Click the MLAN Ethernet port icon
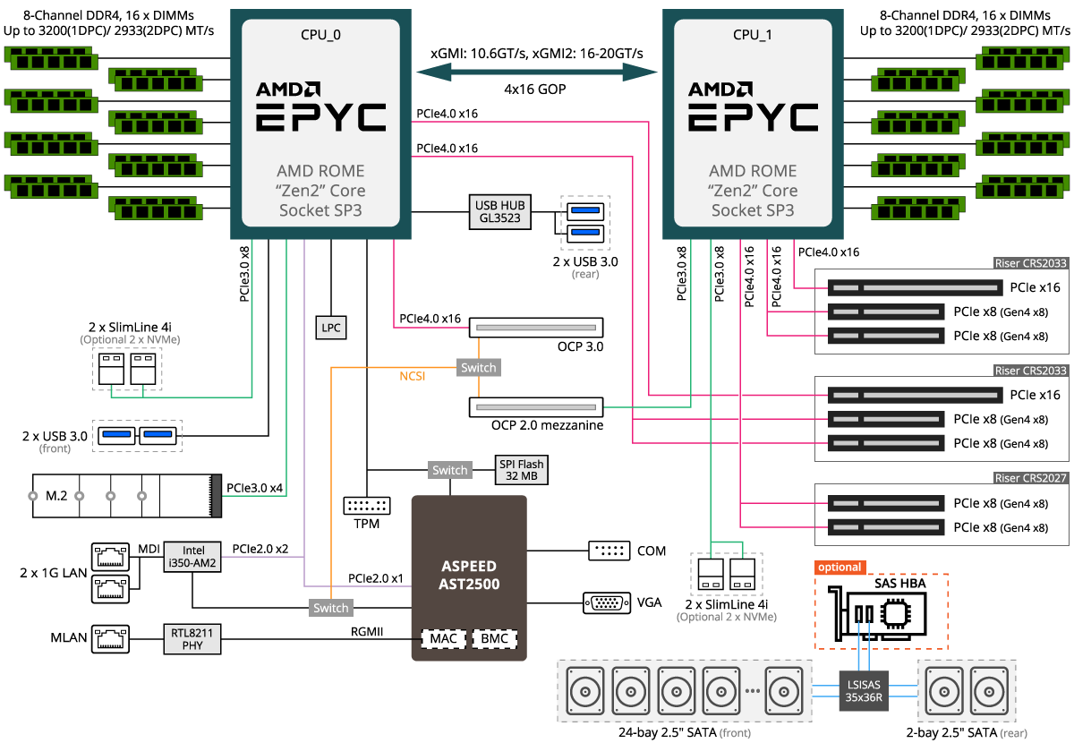The image size is (1074, 743). click(110, 637)
